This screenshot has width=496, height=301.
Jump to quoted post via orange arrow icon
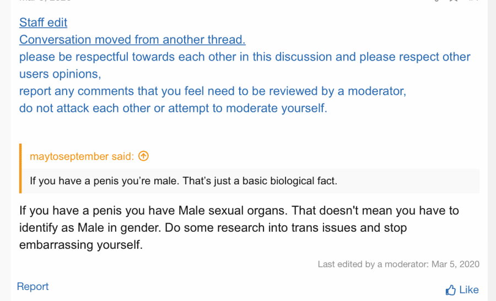click(x=143, y=156)
